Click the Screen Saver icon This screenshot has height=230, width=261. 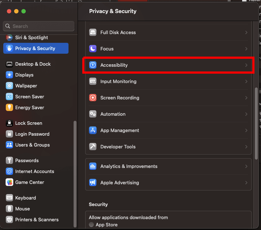coord(9,96)
